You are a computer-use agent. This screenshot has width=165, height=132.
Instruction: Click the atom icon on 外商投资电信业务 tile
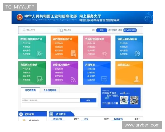point(105,54)
